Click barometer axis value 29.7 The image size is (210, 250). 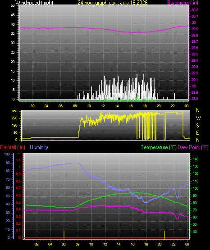(195, 41)
